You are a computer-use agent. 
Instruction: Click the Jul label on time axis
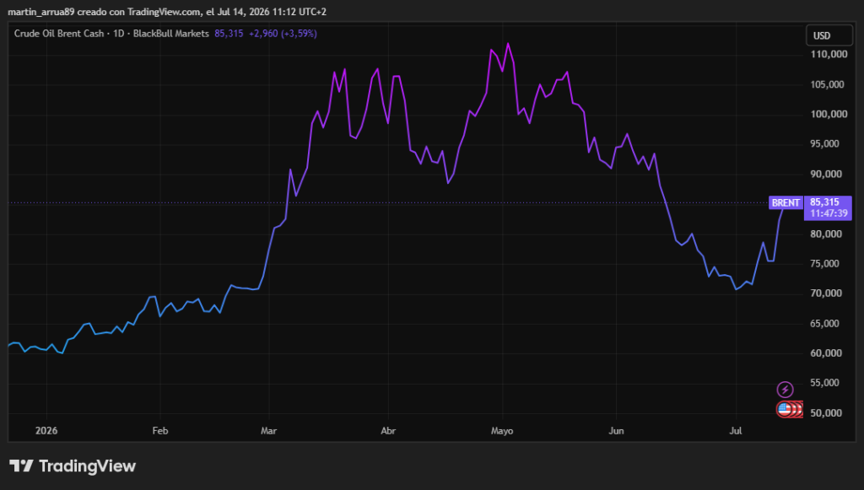tap(736, 430)
